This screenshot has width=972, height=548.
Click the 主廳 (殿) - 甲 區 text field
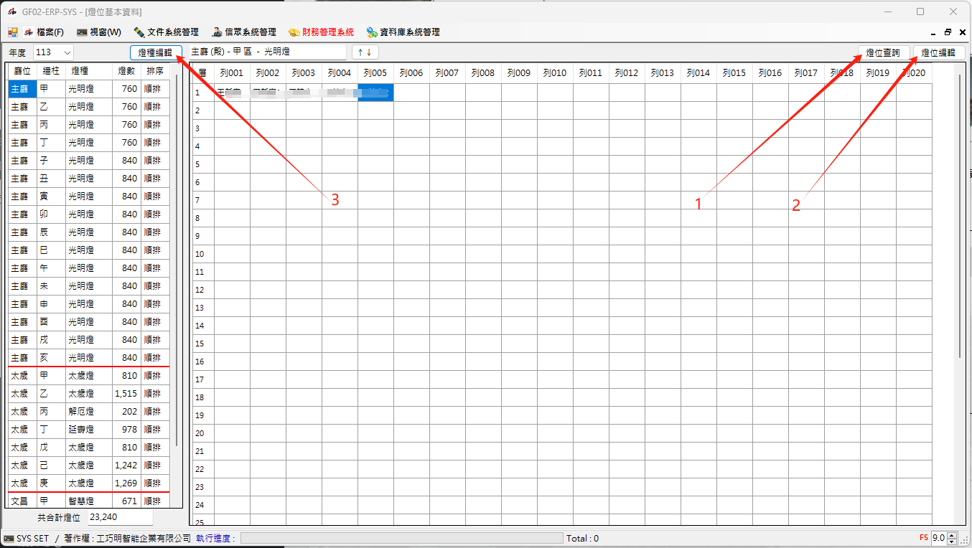click(266, 52)
